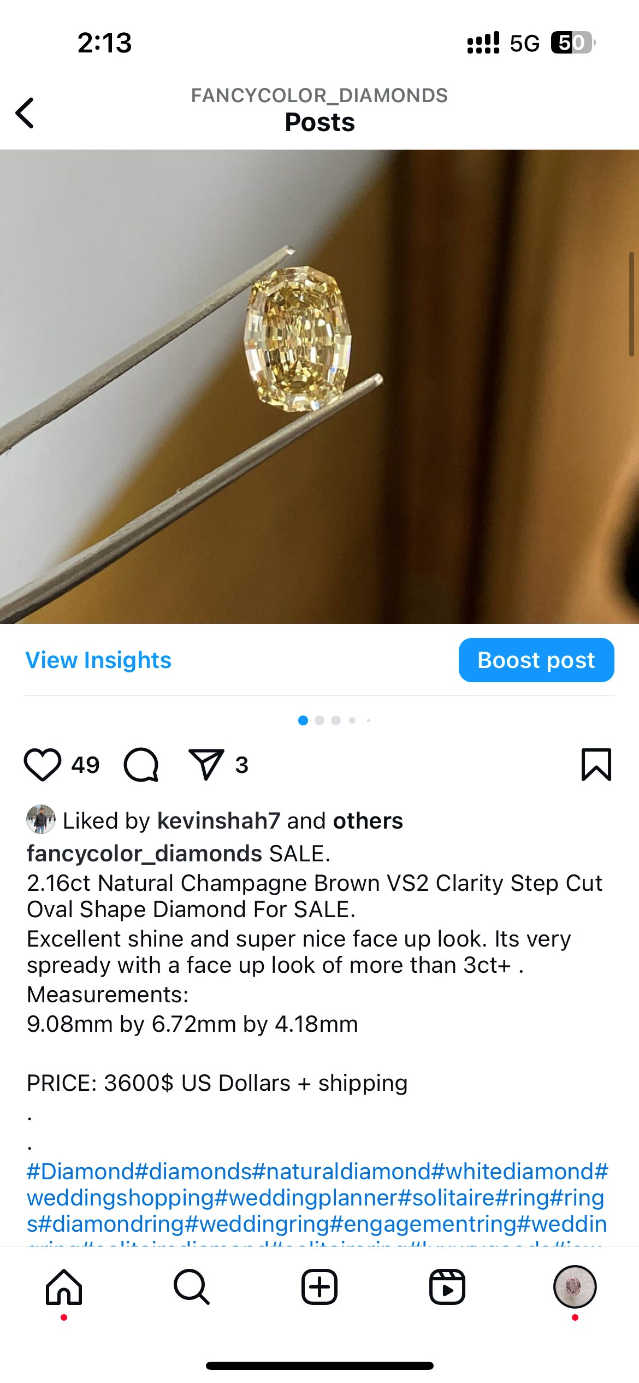Jump to the second carousel dot

pyautogui.click(x=319, y=720)
